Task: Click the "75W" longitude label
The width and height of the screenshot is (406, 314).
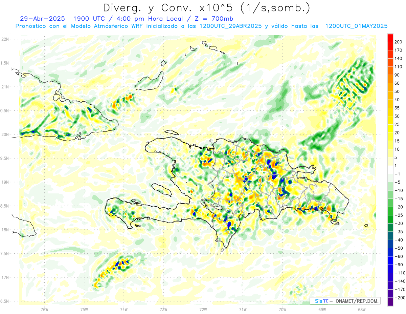Action: click(84, 309)
